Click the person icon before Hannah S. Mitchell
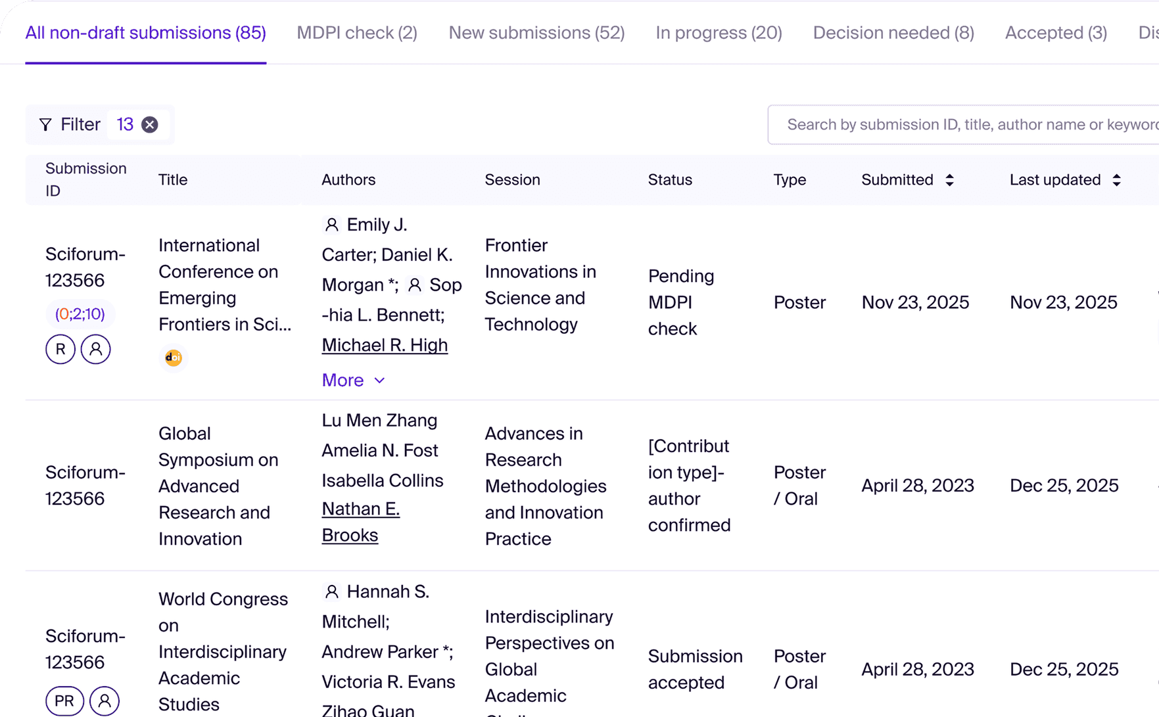This screenshot has width=1159, height=717. (x=331, y=591)
